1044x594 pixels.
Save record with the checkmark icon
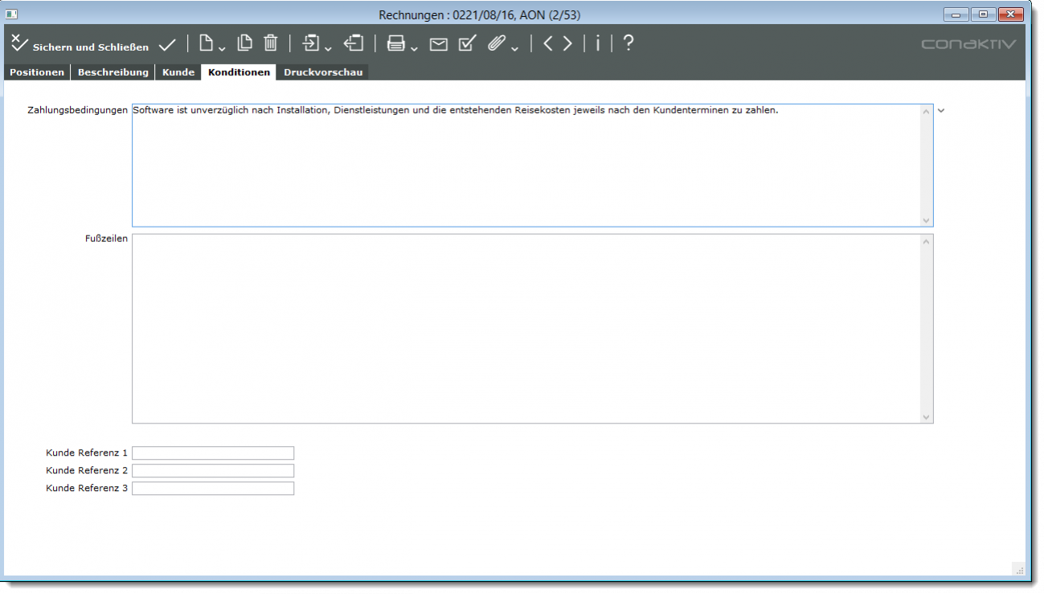(x=167, y=45)
